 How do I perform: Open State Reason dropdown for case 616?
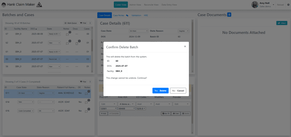coord(46,111)
